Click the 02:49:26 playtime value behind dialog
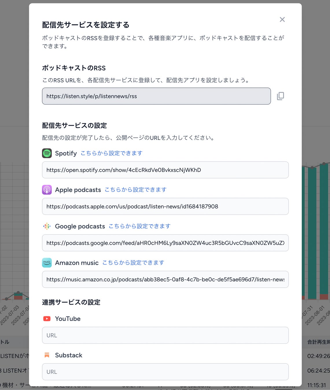This screenshot has width=330, height=390. (318, 356)
